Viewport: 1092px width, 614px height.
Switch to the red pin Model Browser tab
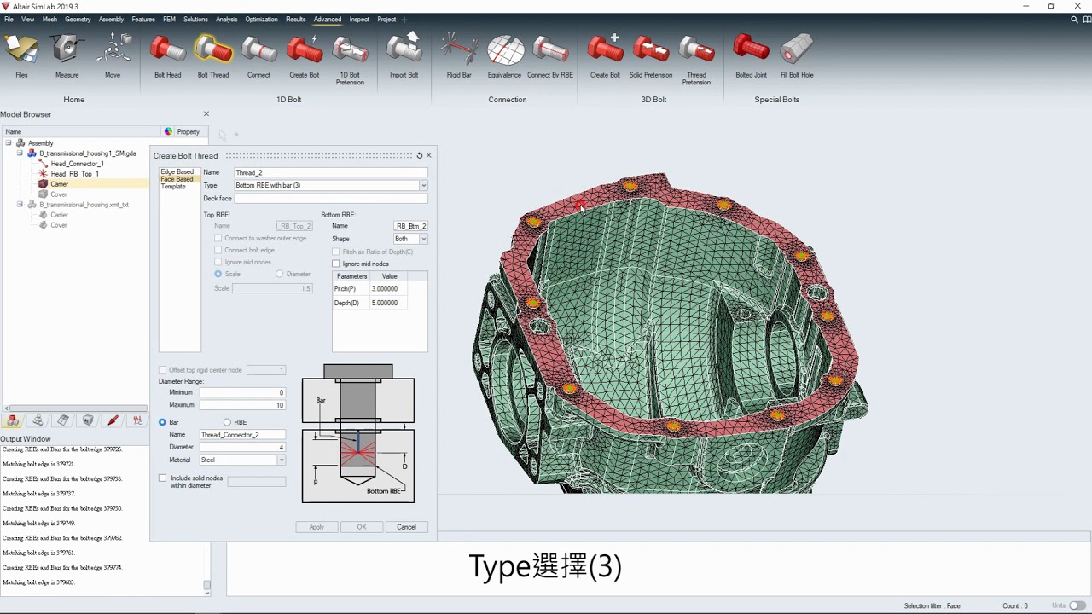point(113,420)
